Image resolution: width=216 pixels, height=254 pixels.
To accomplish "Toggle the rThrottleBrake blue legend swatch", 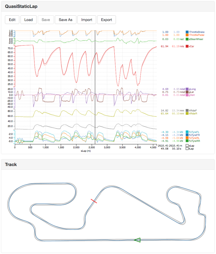I will [187, 32].
